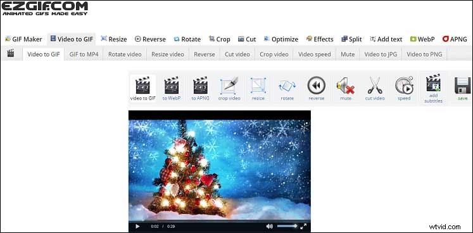Select the add subtitles tool icon

click(434, 89)
